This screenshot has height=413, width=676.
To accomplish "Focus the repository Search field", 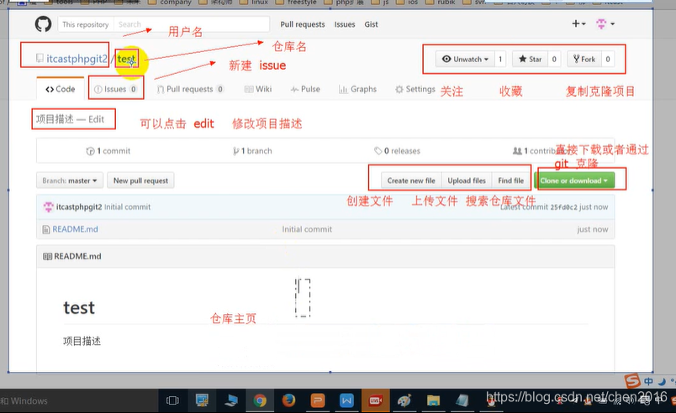I will click(x=192, y=24).
